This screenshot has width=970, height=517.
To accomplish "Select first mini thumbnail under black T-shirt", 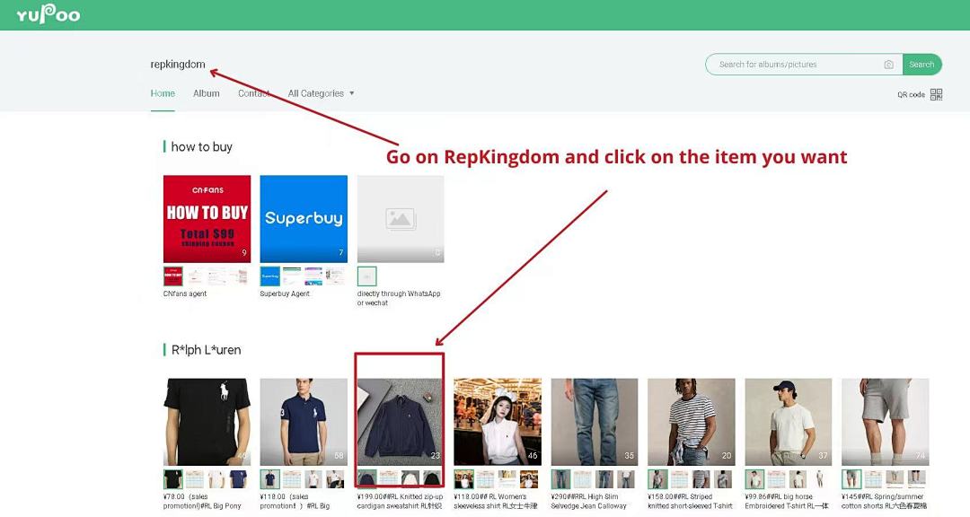I will coord(173,479).
